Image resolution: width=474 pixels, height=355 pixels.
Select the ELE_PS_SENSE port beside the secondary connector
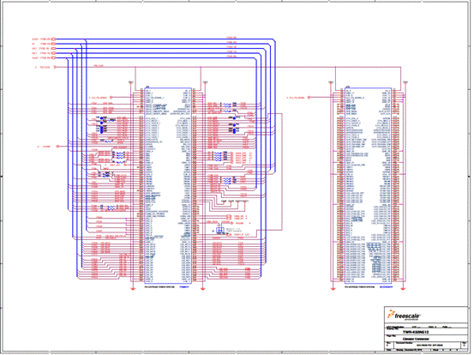309,98
